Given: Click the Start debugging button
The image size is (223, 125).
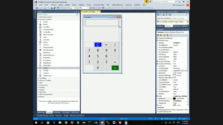Looking at the screenshot, I should [x=93, y=8].
